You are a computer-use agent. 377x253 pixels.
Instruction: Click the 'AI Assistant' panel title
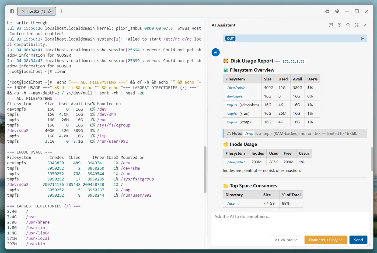(x=224, y=25)
